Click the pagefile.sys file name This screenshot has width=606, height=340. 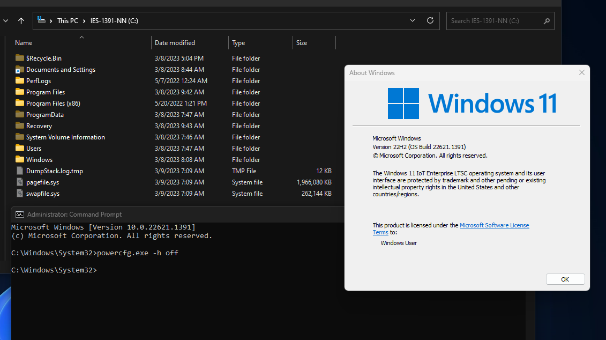42,182
